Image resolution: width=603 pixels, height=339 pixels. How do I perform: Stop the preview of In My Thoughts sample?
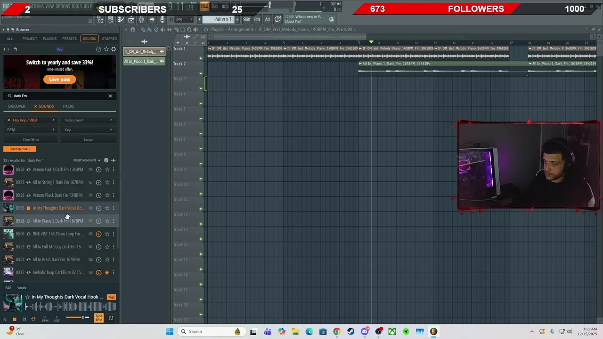click(15, 319)
